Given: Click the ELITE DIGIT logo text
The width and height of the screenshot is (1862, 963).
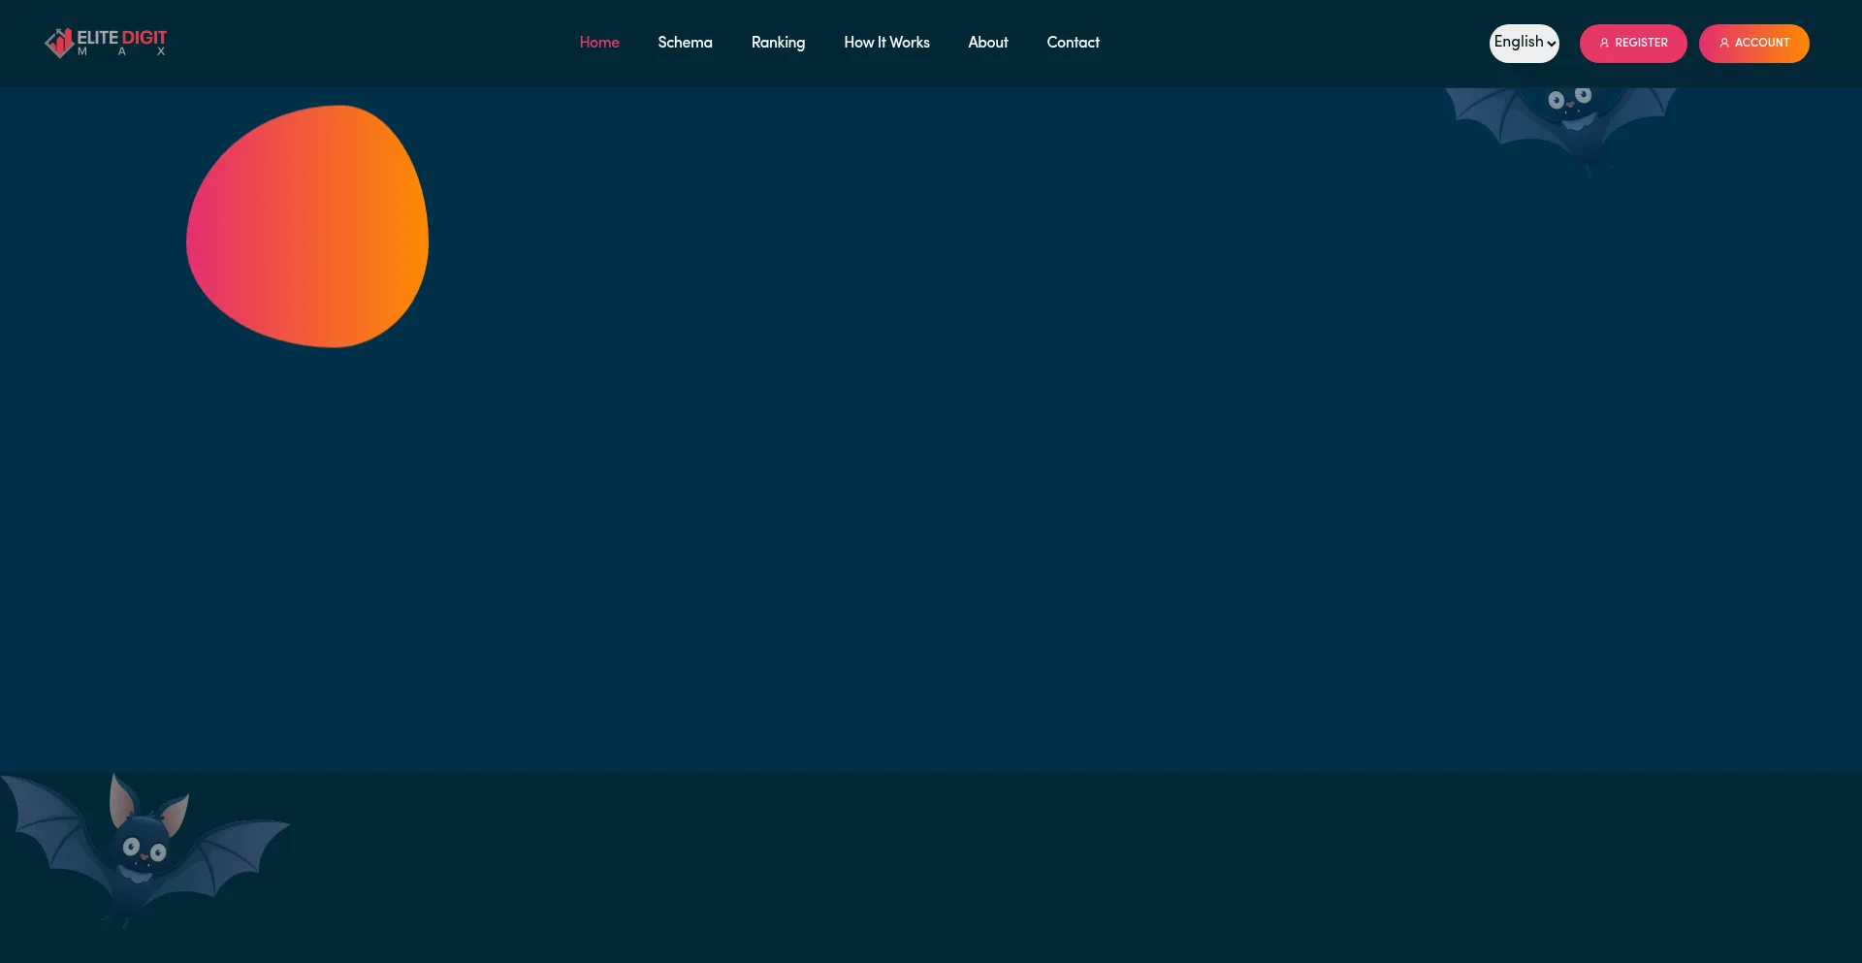Looking at the screenshot, I should pyautogui.click(x=122, y=38).
